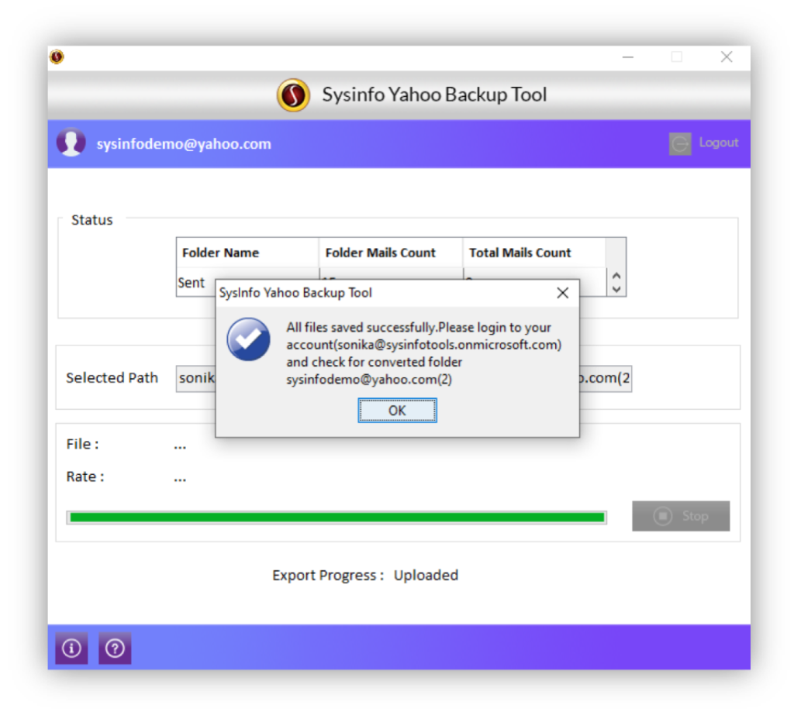Click the Folder Mails Count column header

pos(391,252)
